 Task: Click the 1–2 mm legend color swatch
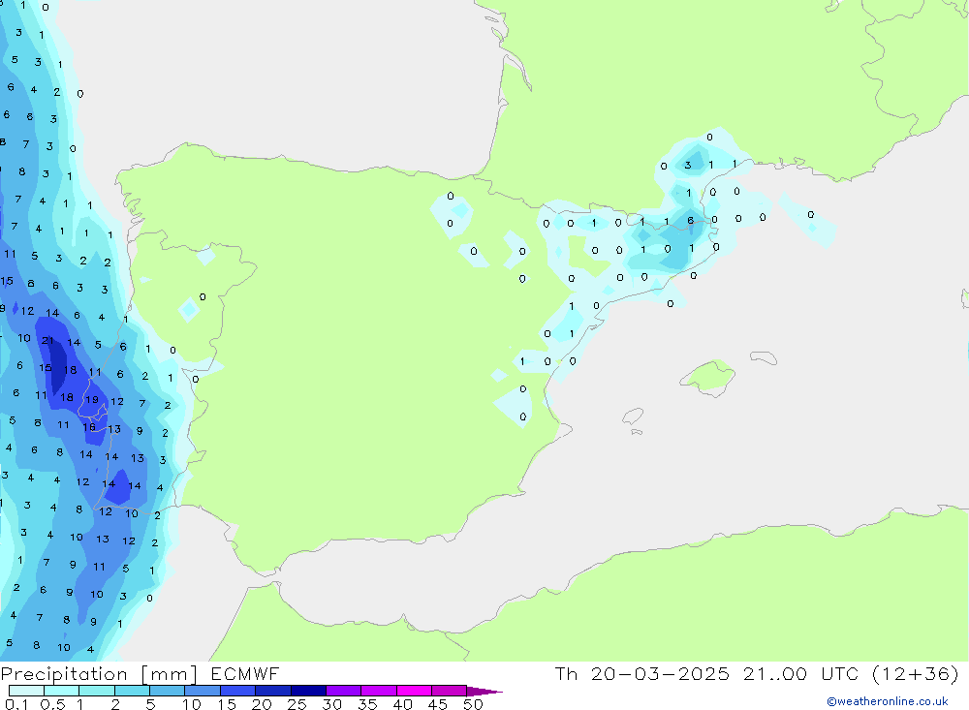(x=97, y=691)
